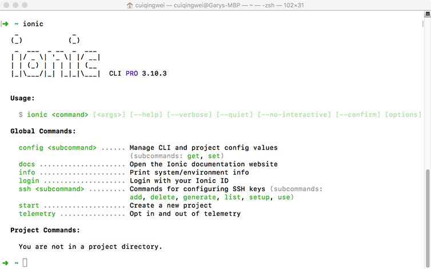
Task: Click the red close window button
Action: coord(7,6)
